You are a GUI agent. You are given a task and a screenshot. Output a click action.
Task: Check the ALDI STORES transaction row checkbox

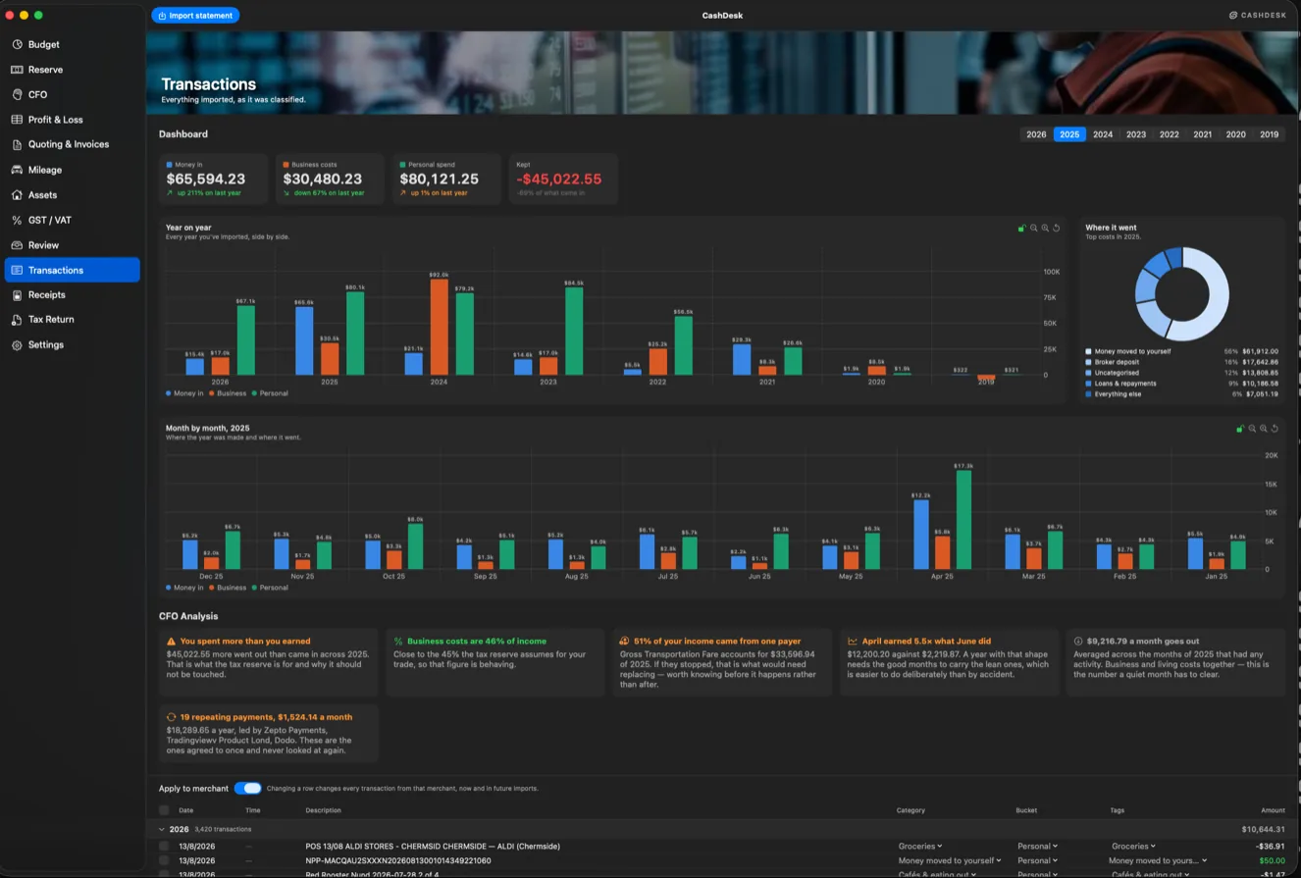point(164,846)
